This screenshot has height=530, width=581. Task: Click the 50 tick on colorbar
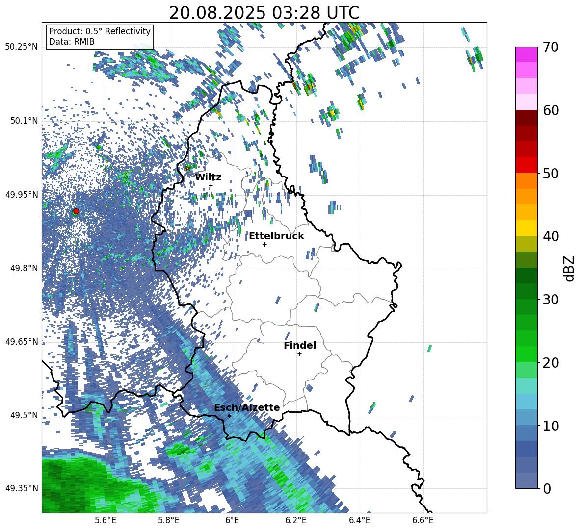tap(551, 173)
